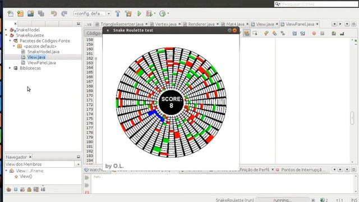Image resolution: width=359 pixels, height=202 pixels.
Task: Click the shift line right editor icon
Action: coord(303,34)
